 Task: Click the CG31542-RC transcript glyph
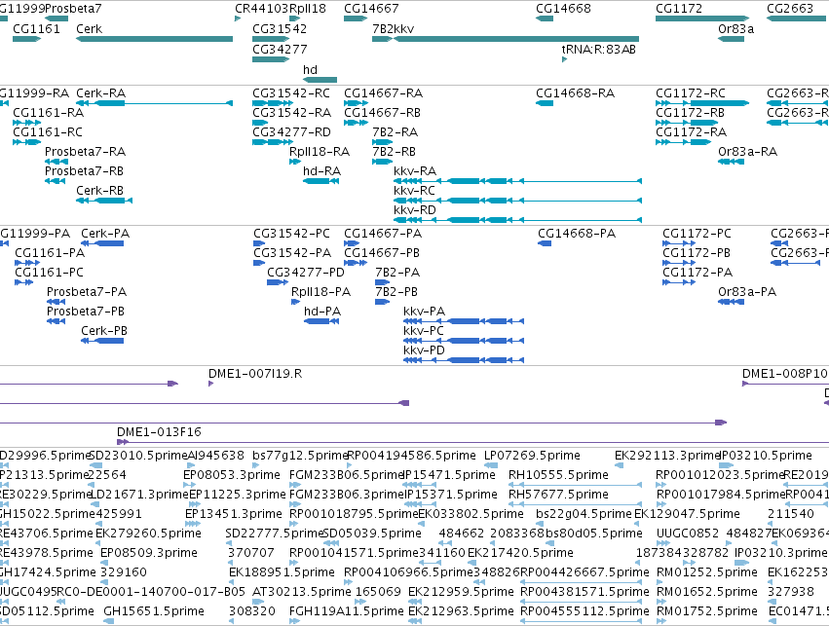(273, 103)
